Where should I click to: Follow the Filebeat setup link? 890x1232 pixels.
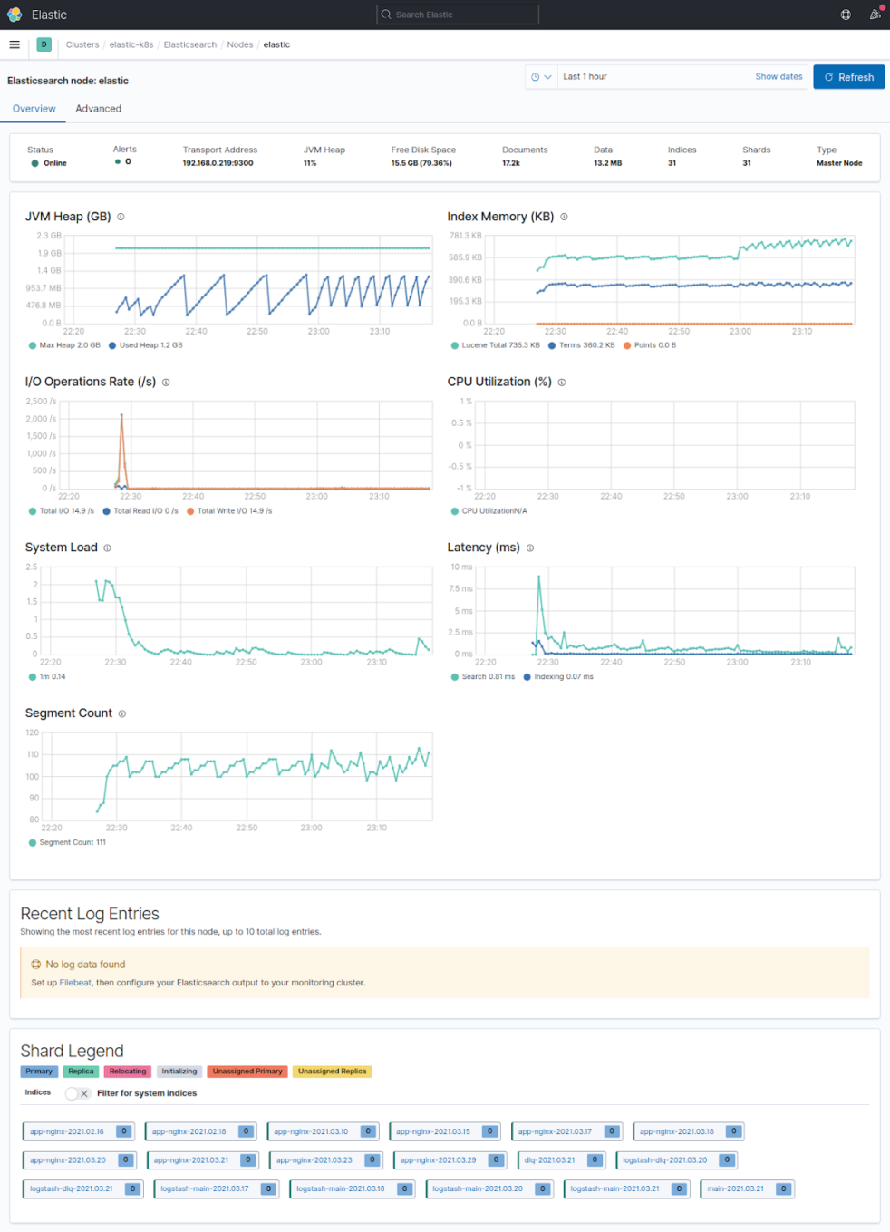[75, 983]
